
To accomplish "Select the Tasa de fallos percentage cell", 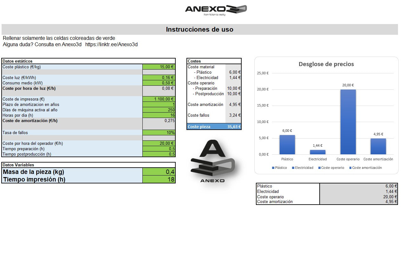I will (159, 133).
